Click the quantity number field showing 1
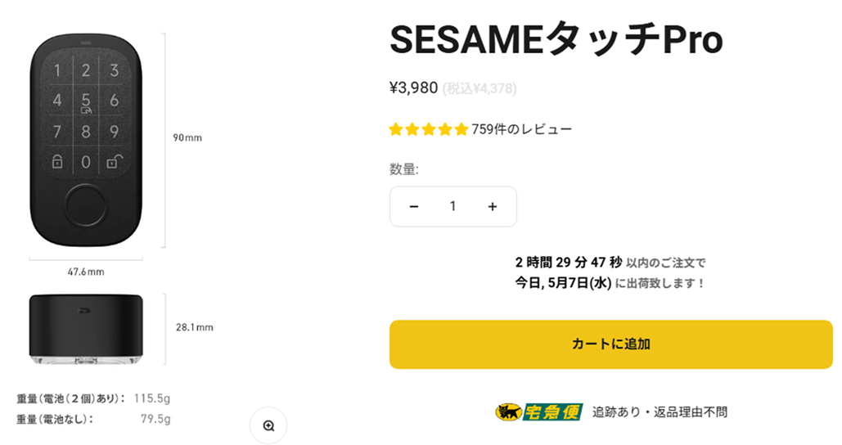 (x=453, y=207)
